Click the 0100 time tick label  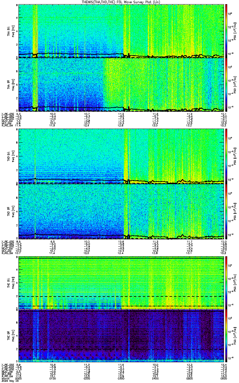53,379
